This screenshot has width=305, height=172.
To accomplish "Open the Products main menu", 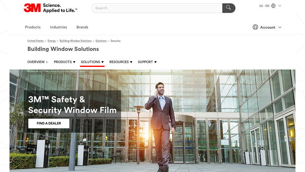I will (x=33, y=27).
